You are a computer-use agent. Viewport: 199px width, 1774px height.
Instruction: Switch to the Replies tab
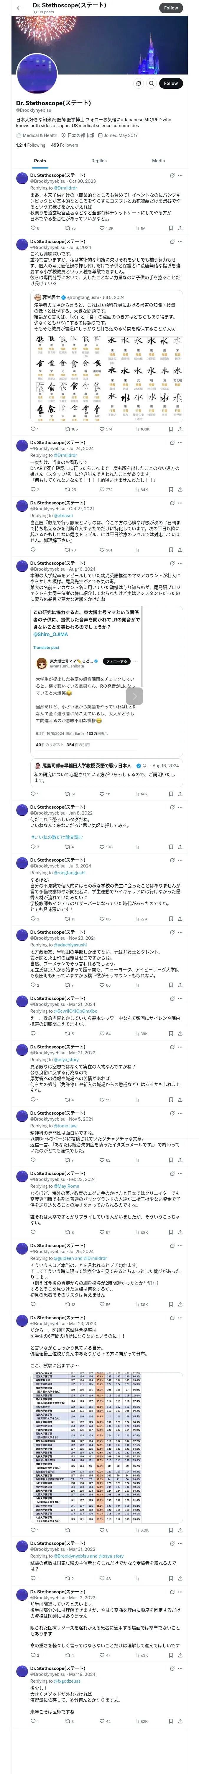coord(99,161)
